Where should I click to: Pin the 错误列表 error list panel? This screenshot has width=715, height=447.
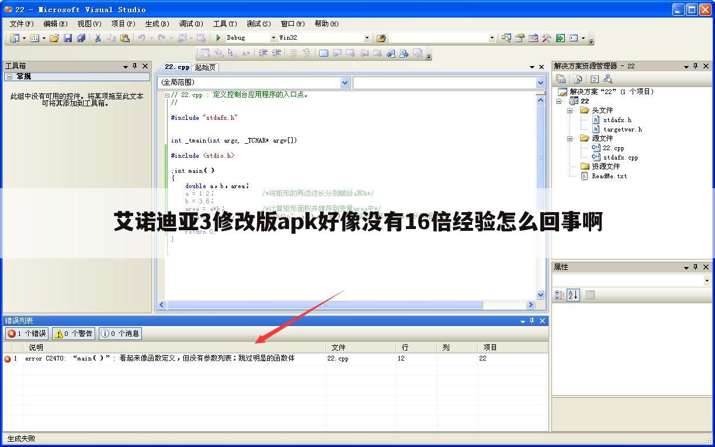pyautogui.click(x=532, y=321)
